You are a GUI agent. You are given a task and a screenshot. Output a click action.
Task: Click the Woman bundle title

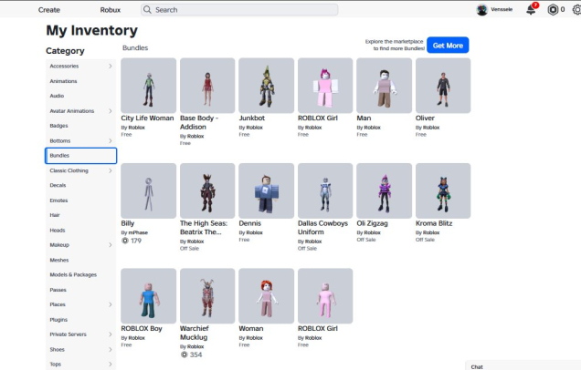[x=251, y=328]
